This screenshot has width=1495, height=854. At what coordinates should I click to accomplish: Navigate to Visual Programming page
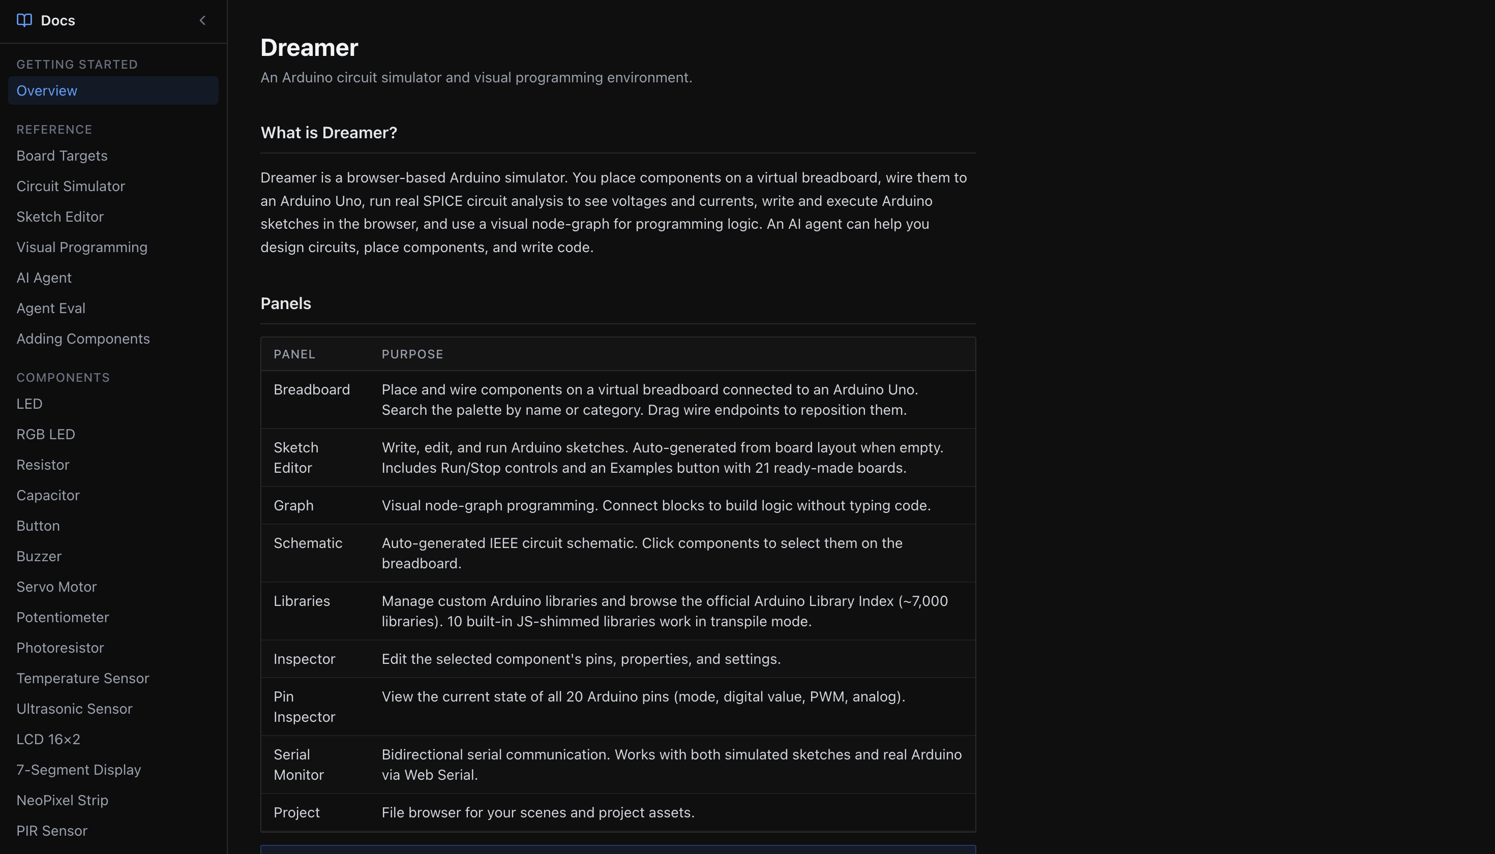[82, 248]
